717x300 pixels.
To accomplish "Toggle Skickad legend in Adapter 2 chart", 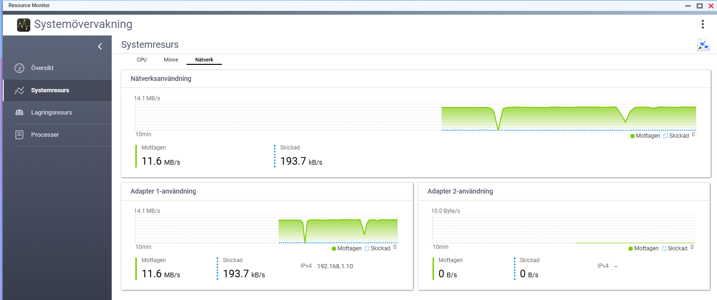I will [x=674, y=248].
